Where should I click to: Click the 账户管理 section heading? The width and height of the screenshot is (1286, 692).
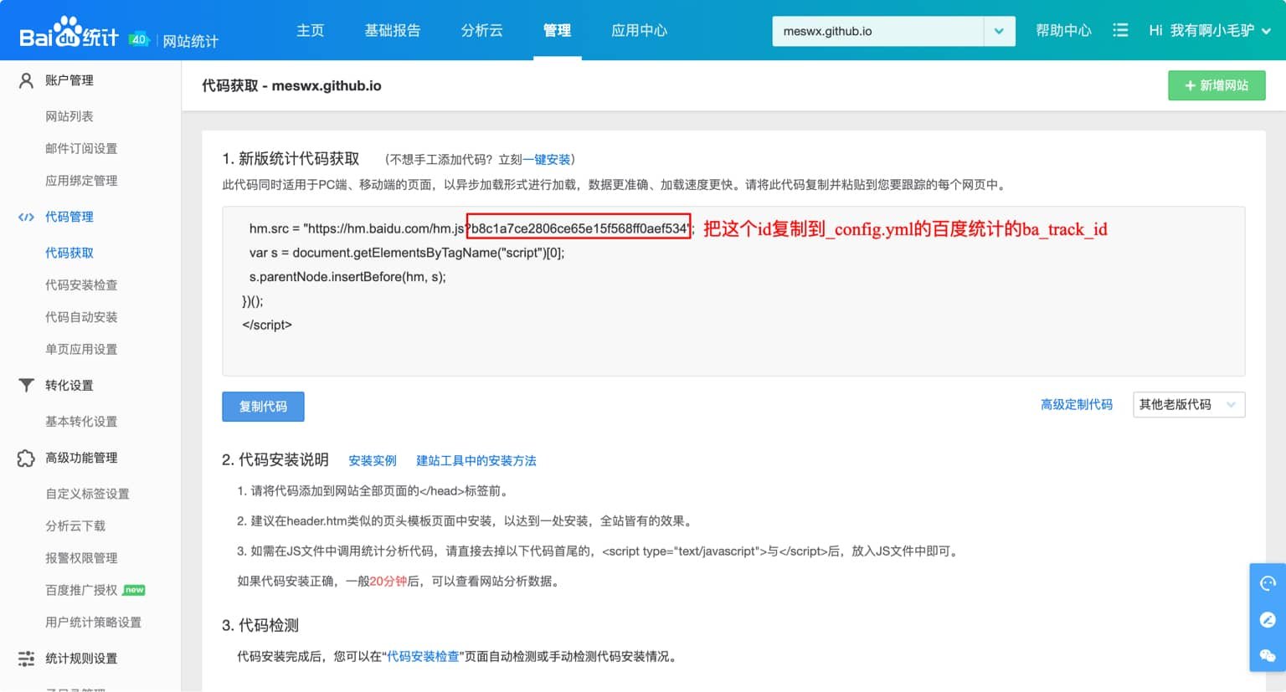pos(69,80)
